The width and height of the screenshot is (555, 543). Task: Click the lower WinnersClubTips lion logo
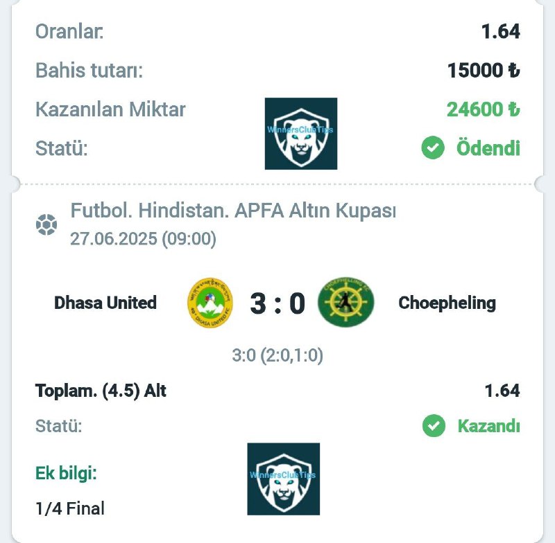pyautogui.click(x=284, y=479)
